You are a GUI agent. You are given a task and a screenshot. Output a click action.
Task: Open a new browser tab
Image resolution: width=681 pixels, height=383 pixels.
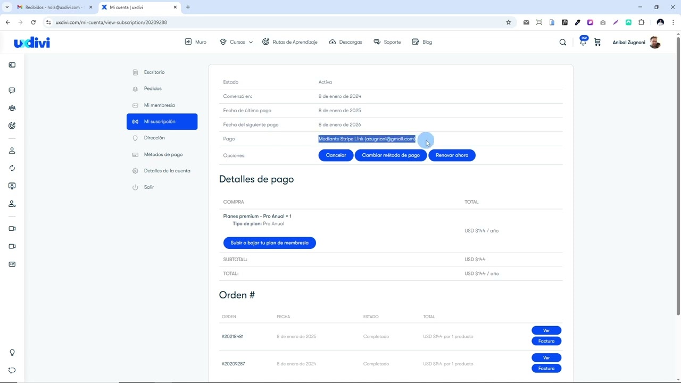(188, 7)
